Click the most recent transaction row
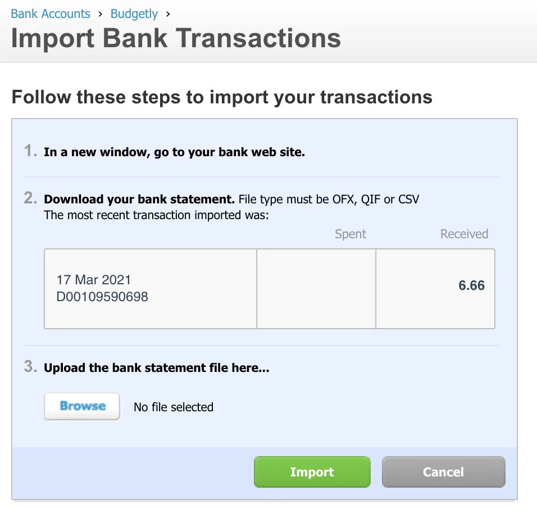Screen dimensions: 537x527 point(270,288)
